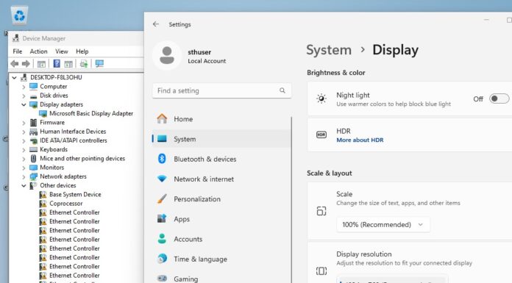512x283 pixels.
Task: Click the sthuser profile avatar
Action: point(167,55)
